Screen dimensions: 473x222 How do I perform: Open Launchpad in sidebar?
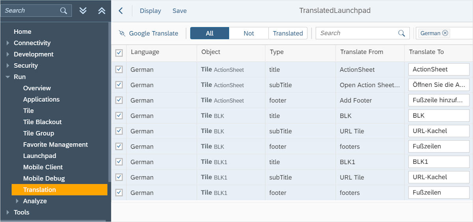tap(40, 156)
